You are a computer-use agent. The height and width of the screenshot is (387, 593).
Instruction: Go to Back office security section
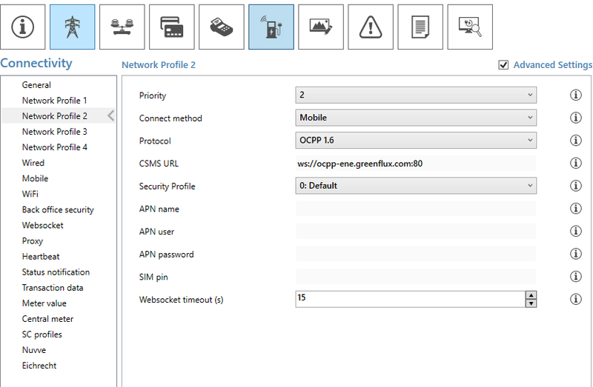[x=58, y=209]
